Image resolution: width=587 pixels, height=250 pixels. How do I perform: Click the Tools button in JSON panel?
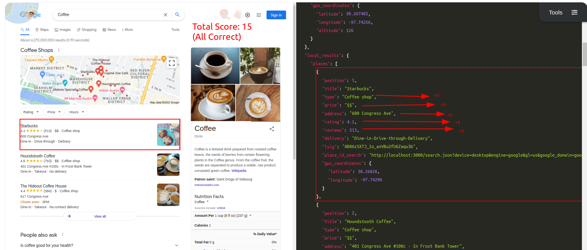[555, 12]
